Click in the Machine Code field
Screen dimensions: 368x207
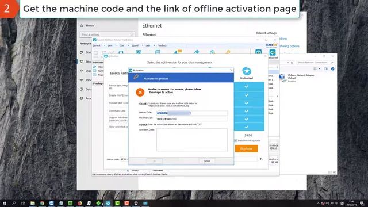tap(191, 119)
